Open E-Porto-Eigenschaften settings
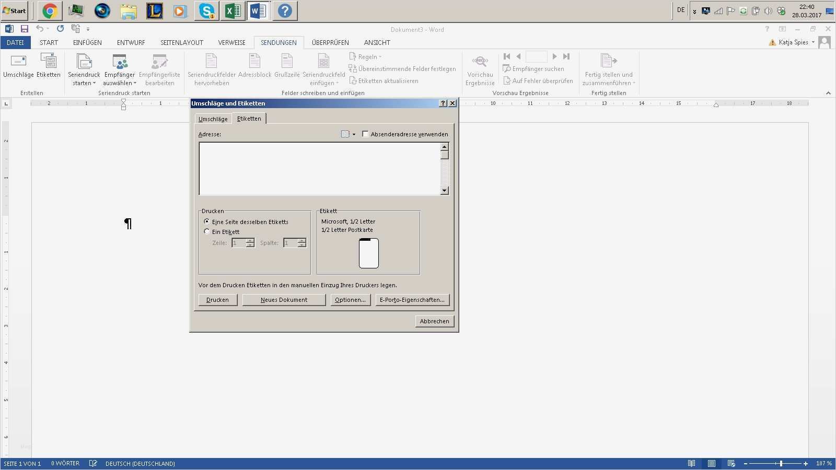836x470 pixels. point(412,300)
